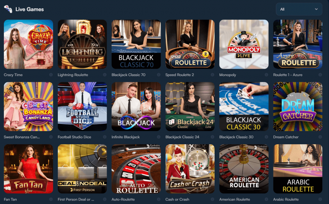This screenshot has width=329, height=204.
Task: Click info icon next to Speed Roulette 2
Action: [213, 75]
